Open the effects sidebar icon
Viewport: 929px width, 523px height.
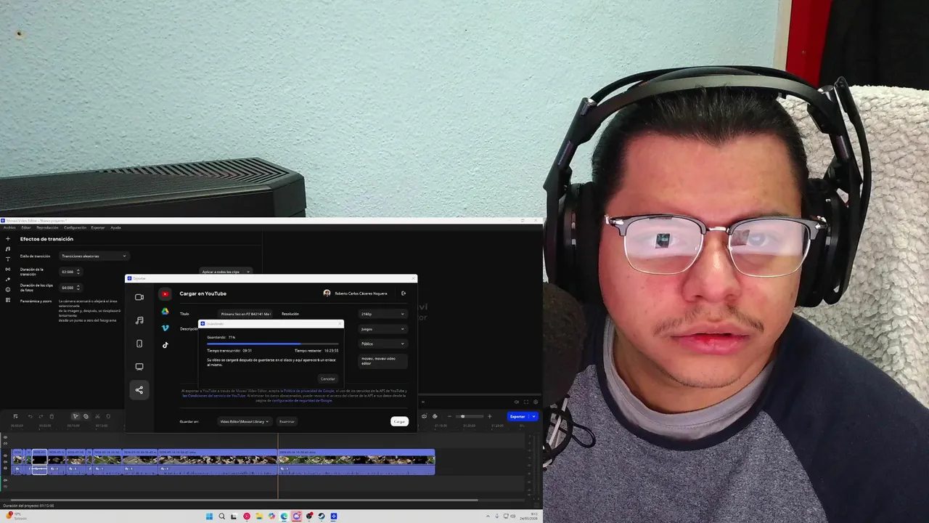8,280
